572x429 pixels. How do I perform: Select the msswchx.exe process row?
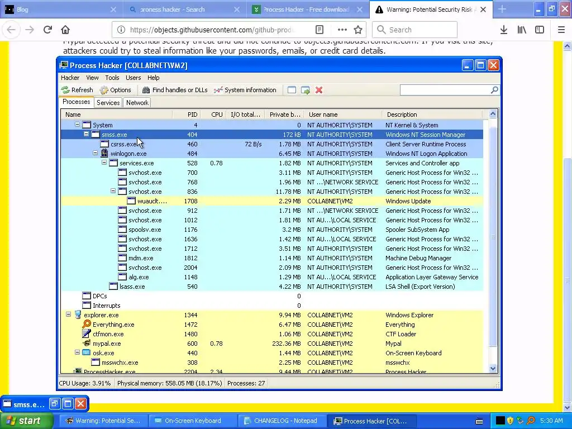coord(272,362)
